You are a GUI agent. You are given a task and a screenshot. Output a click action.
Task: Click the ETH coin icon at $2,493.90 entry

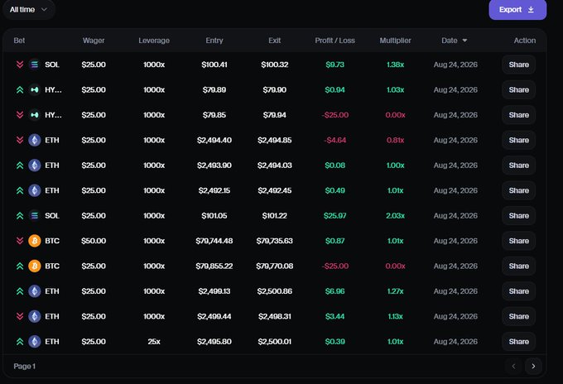pos(35,165)
